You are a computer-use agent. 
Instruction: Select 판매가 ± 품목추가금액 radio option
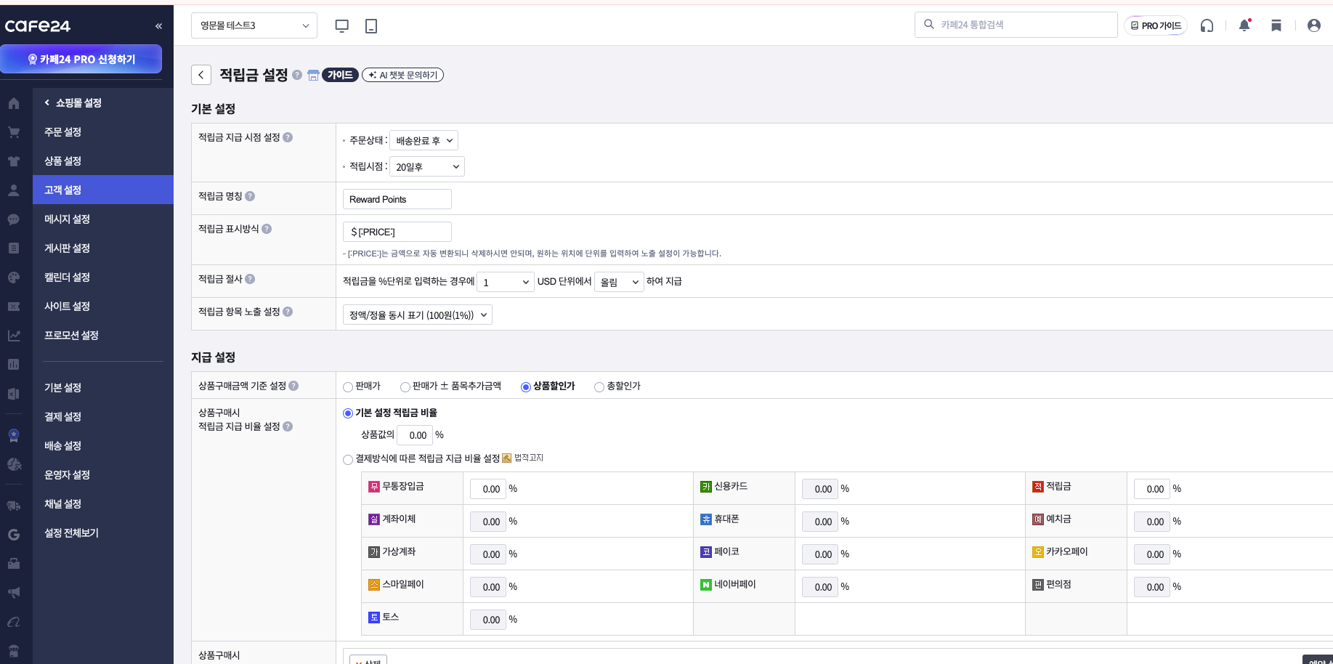point(405,387)
